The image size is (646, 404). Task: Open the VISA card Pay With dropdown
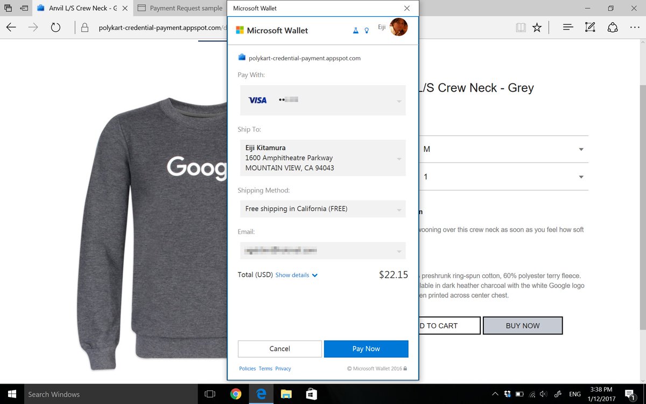tap(323, 100)
